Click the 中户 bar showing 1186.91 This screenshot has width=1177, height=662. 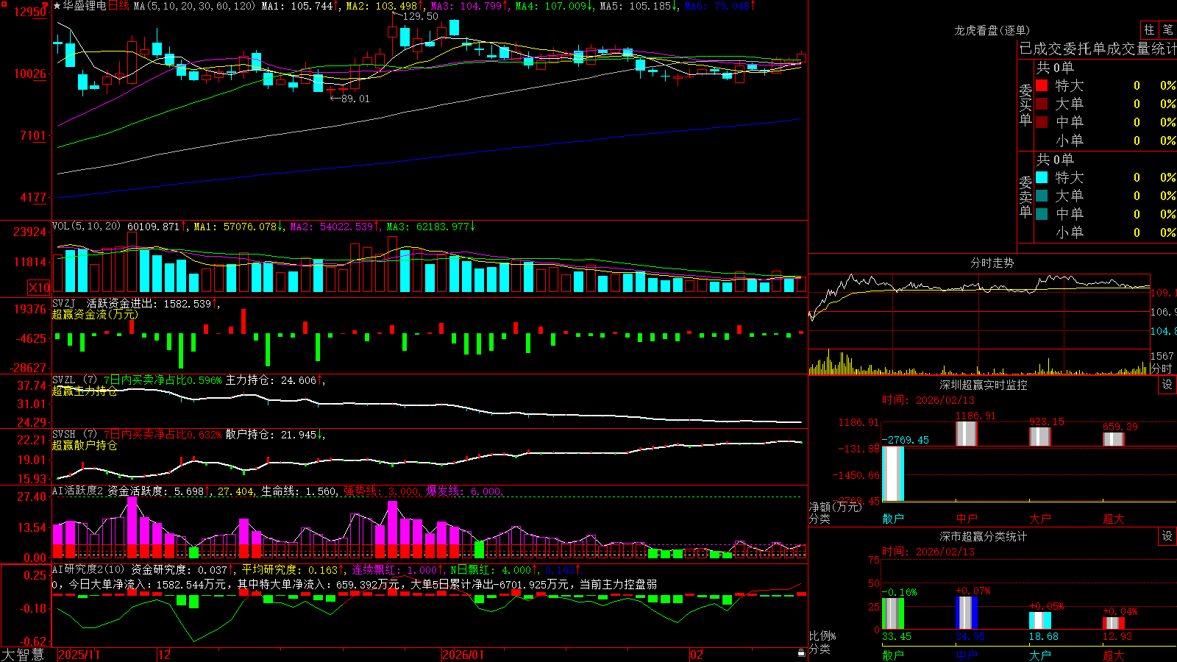967,433
